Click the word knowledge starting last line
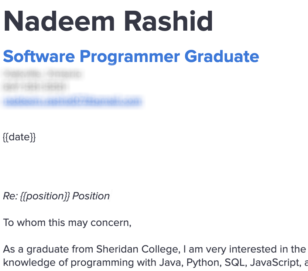This screenshot has height=271, width=308. pyautogui.click(x=29, y=263)
